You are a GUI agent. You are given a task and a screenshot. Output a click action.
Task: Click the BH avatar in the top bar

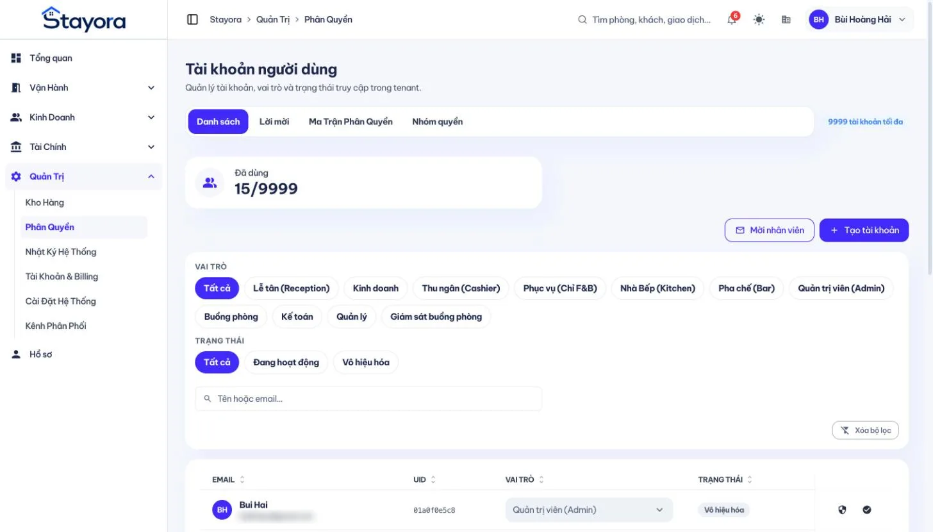819,20
